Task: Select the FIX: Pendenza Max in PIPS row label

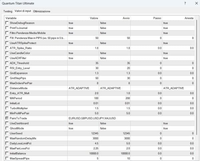Action: (37, 38)
